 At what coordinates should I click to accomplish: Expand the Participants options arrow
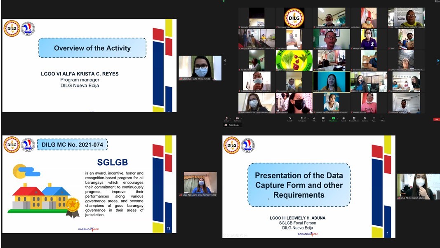click(x=308, y=118)
